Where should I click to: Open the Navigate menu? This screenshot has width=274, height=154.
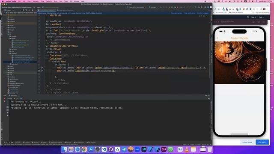[x=36, y=1]
